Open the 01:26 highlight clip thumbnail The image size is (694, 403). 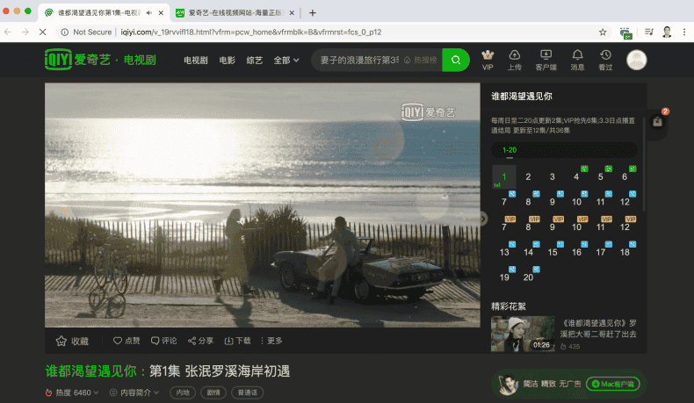coord(523,334)
